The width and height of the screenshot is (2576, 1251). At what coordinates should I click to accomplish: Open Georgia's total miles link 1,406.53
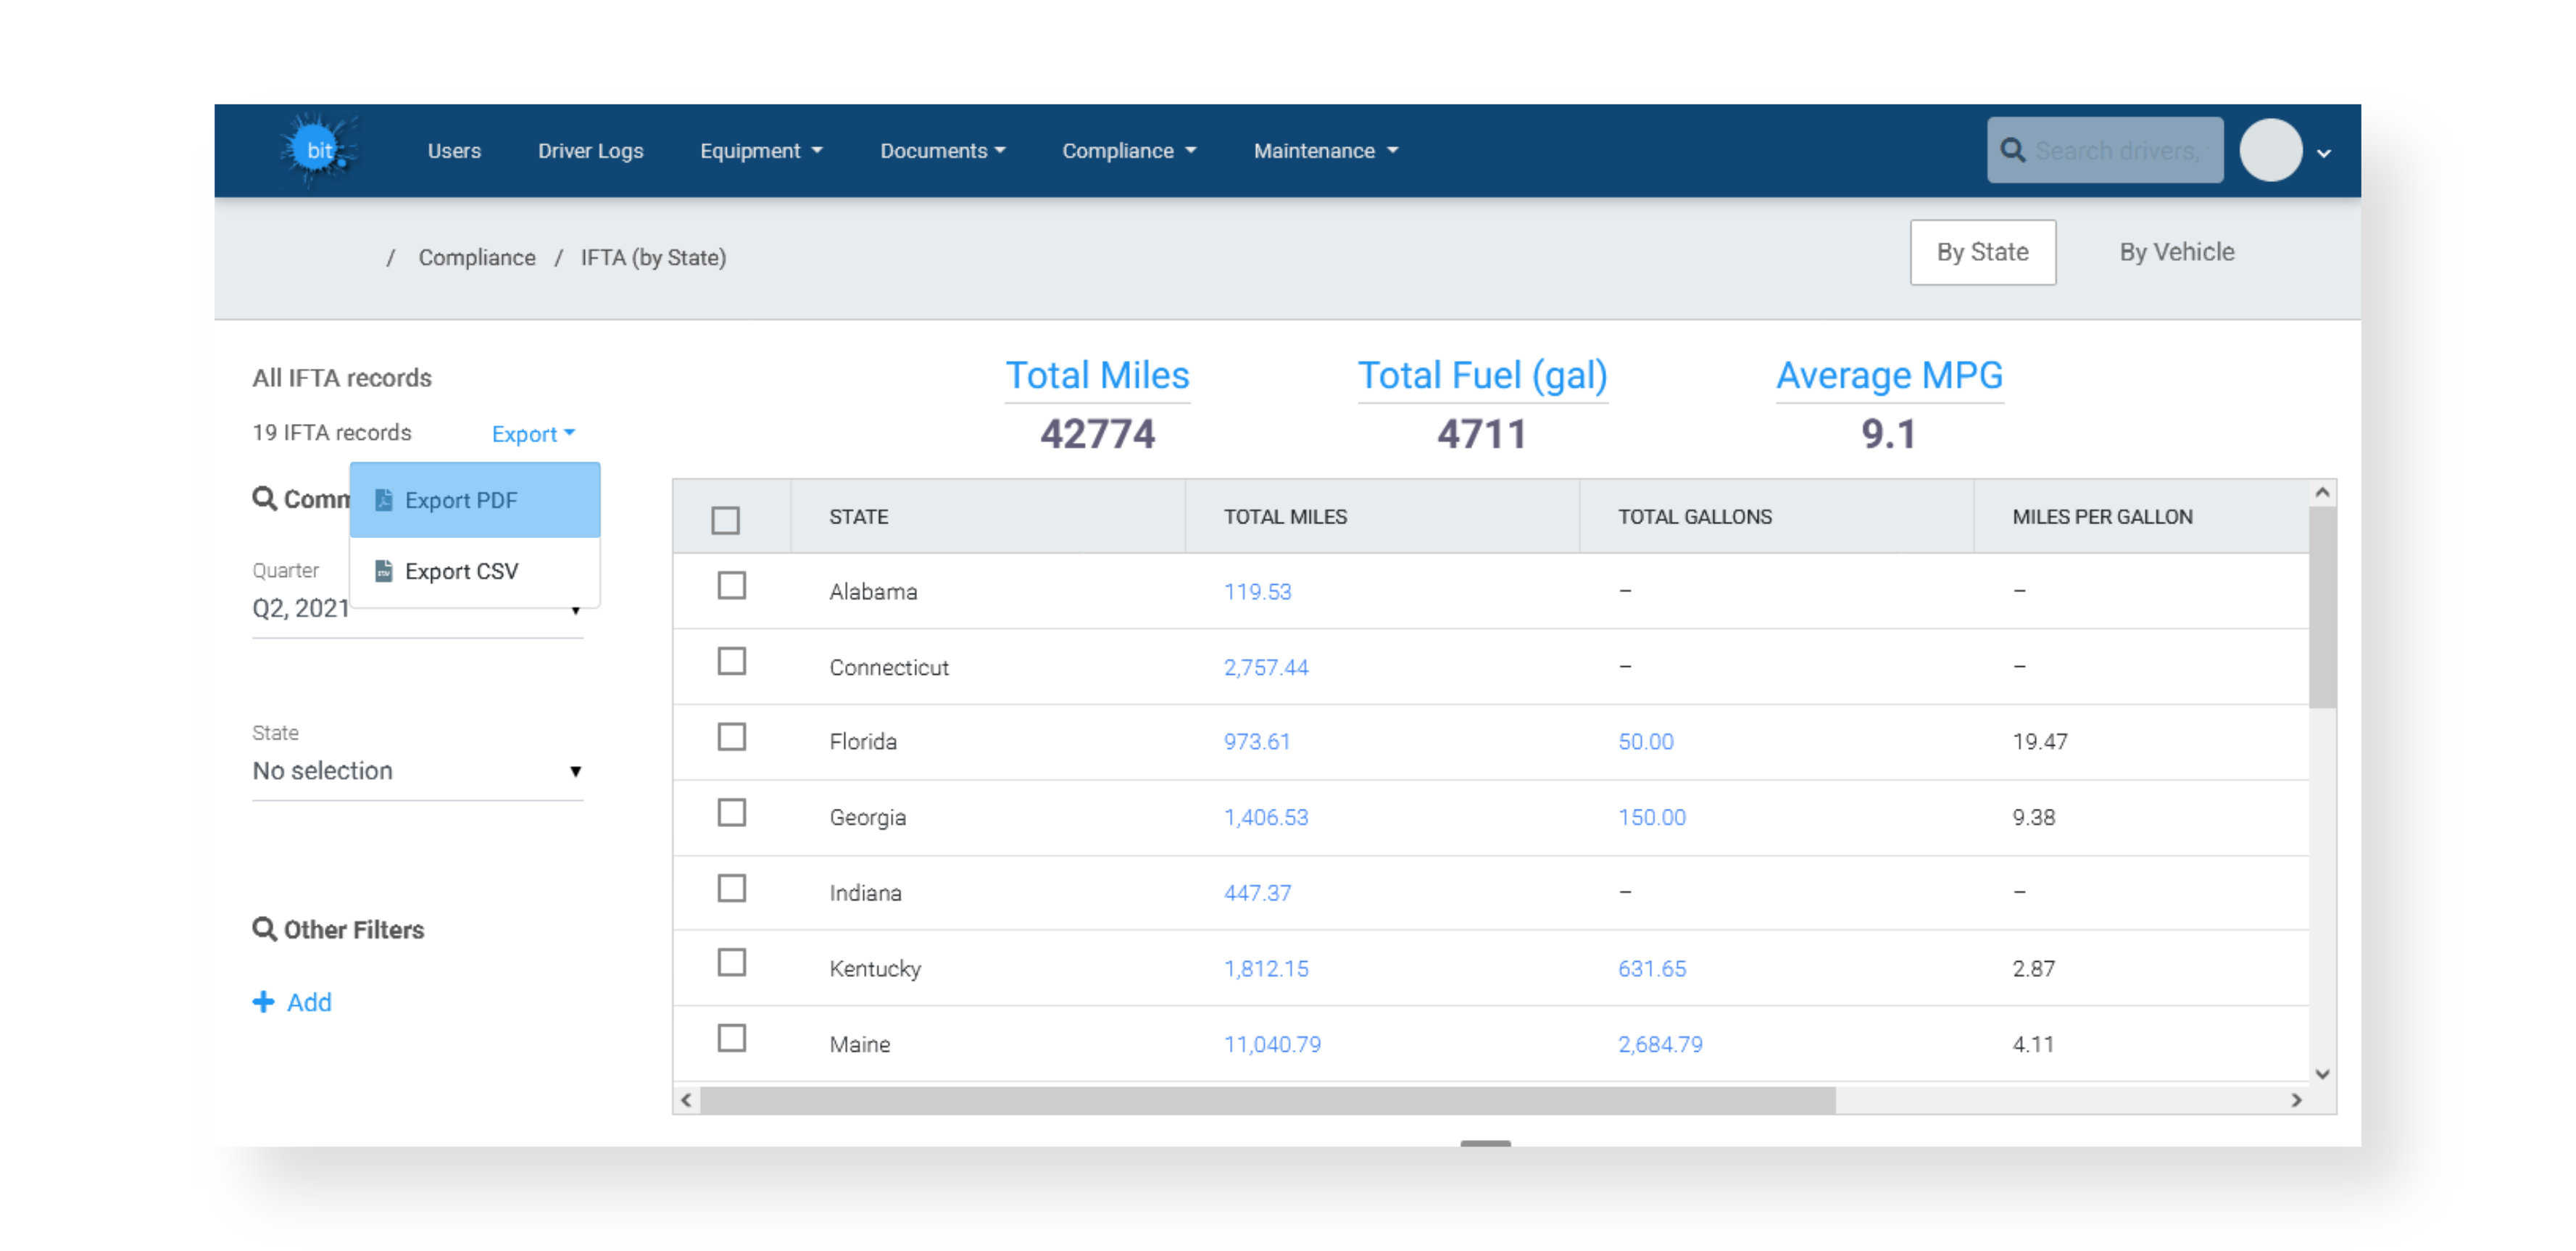[x=1266, y=817]
